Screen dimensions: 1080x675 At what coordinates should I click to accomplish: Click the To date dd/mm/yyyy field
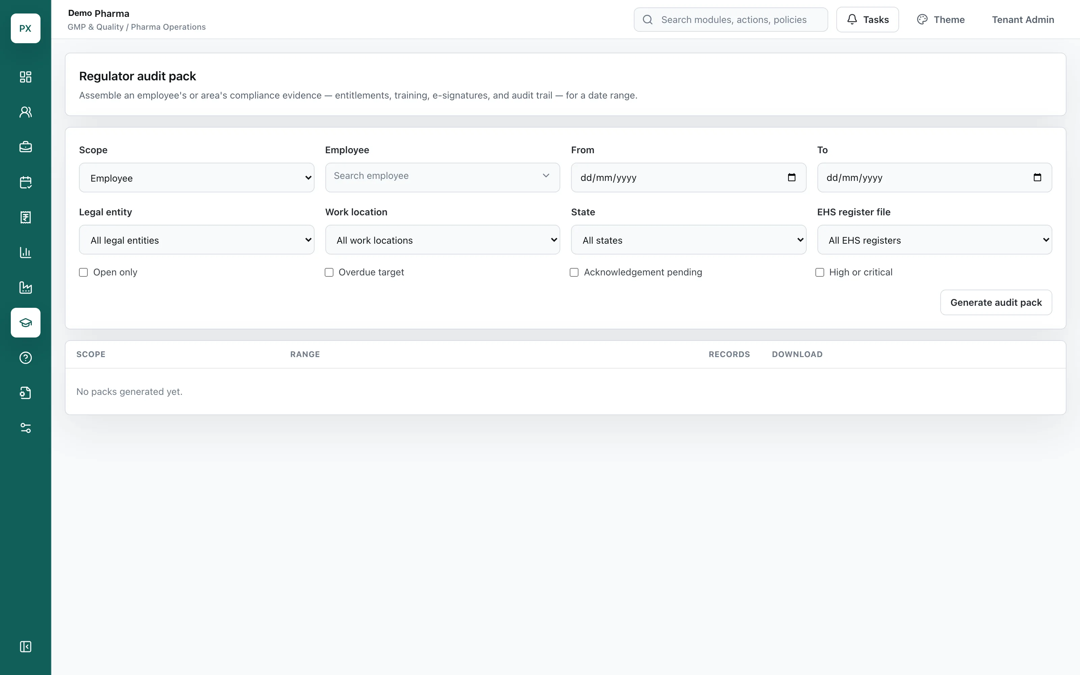934,178
